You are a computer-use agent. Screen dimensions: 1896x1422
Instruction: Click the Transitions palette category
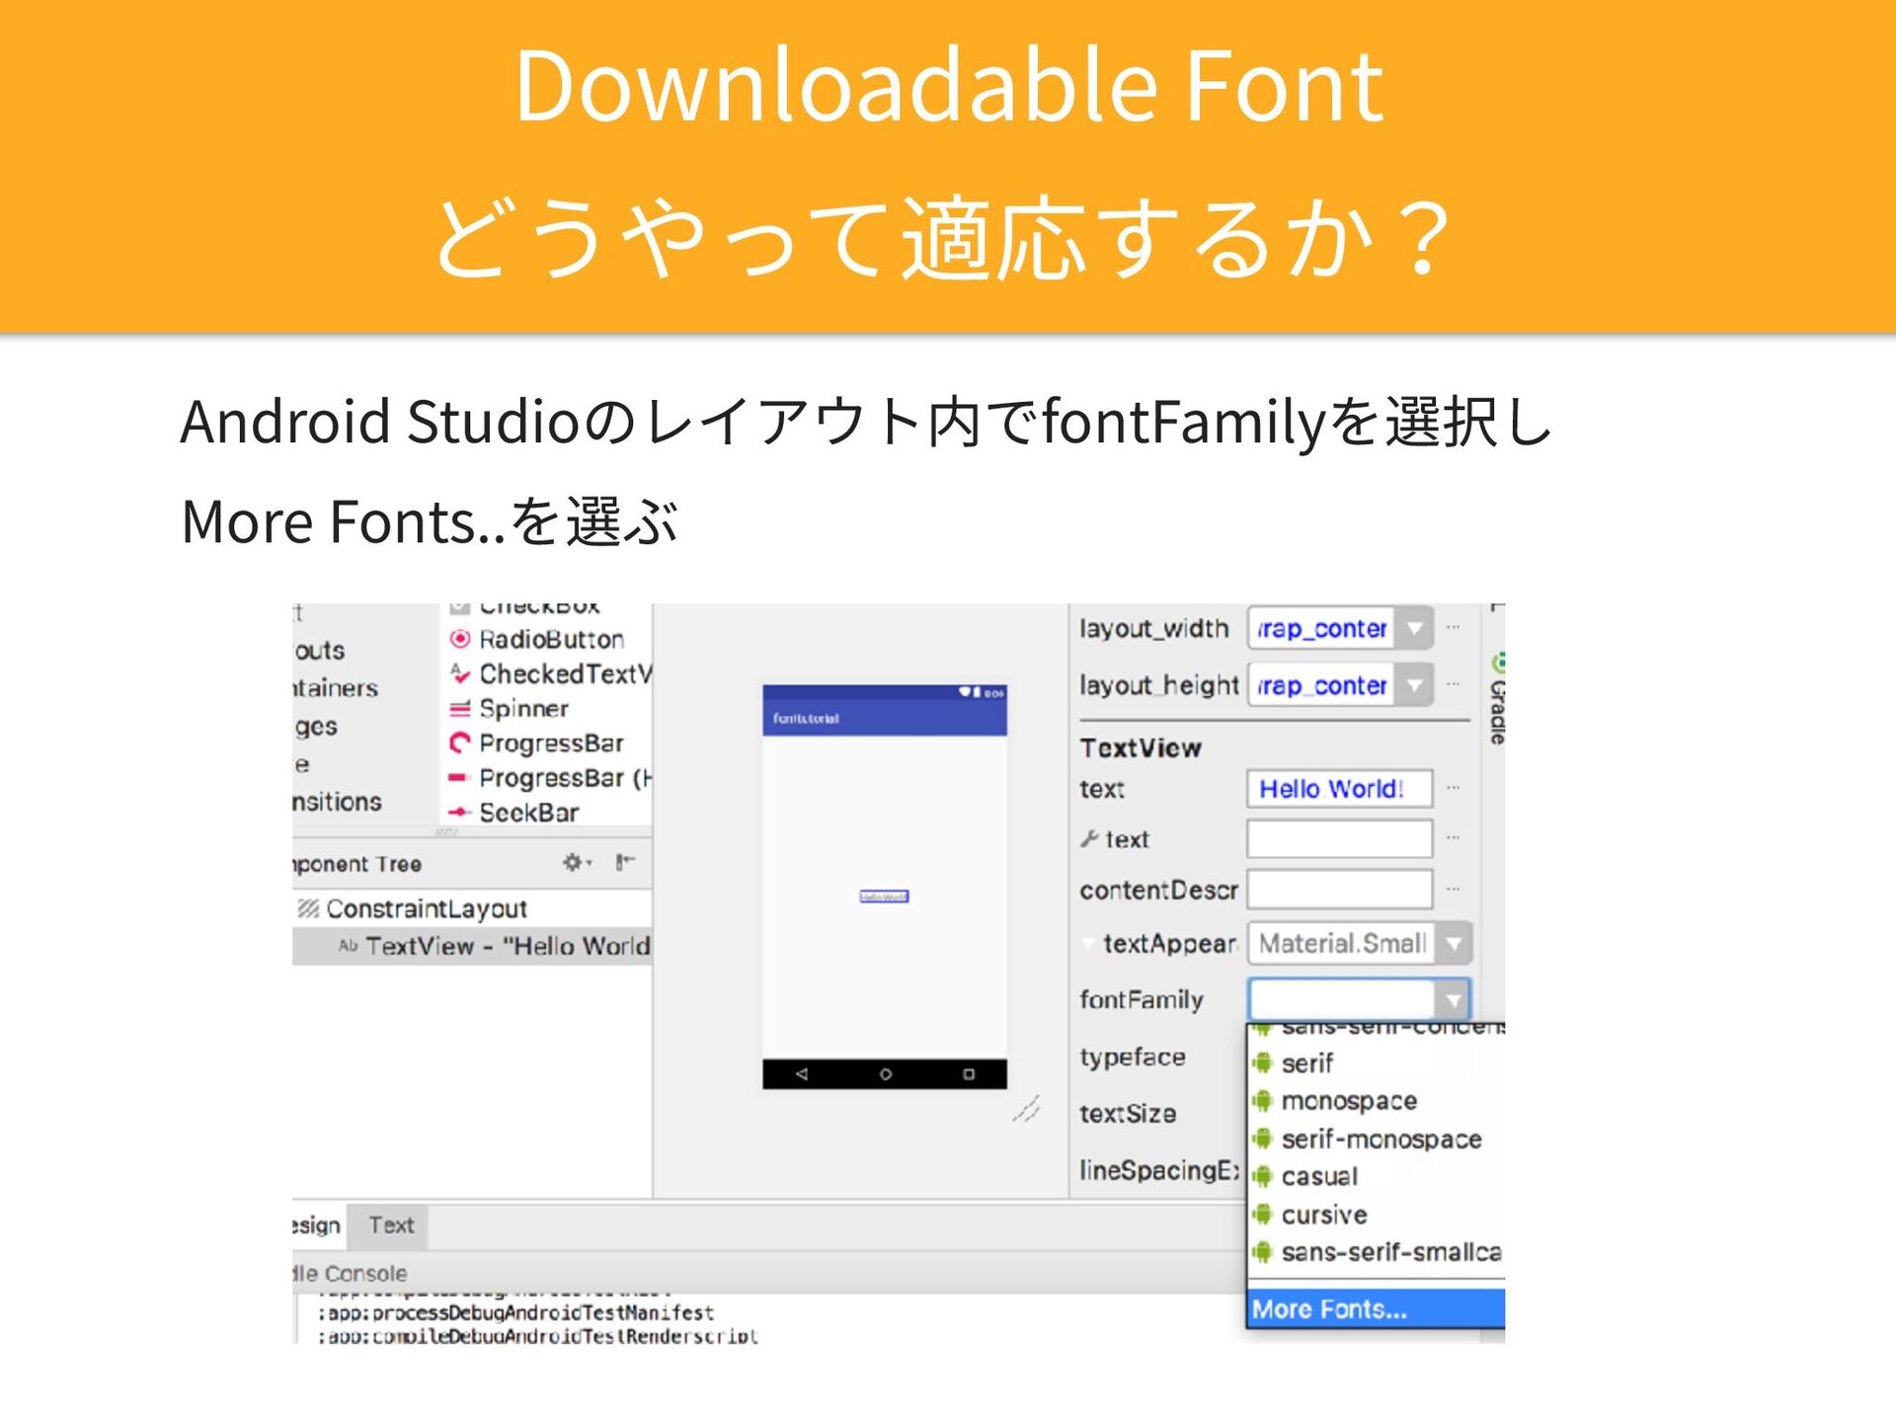click(338, 802)
